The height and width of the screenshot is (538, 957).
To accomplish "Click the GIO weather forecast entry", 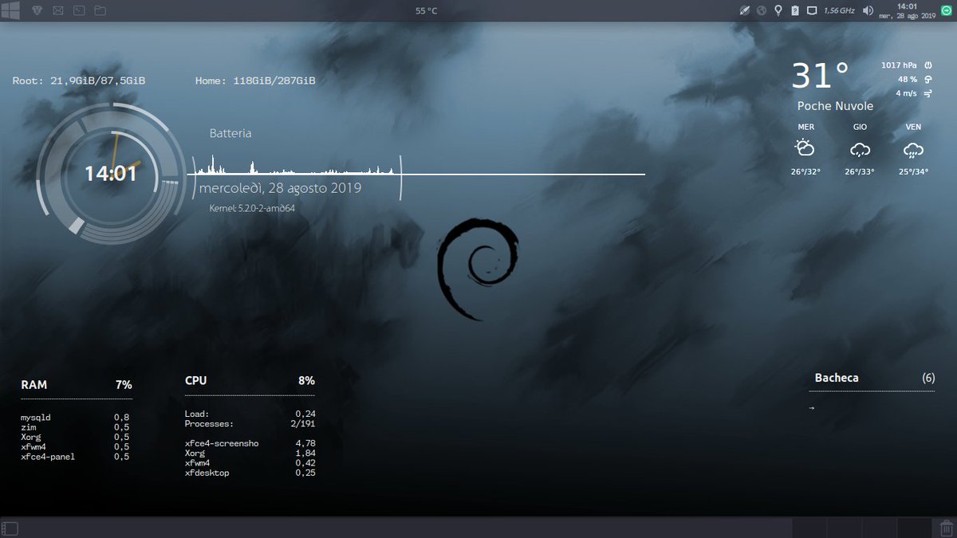I will click(859, 147).
